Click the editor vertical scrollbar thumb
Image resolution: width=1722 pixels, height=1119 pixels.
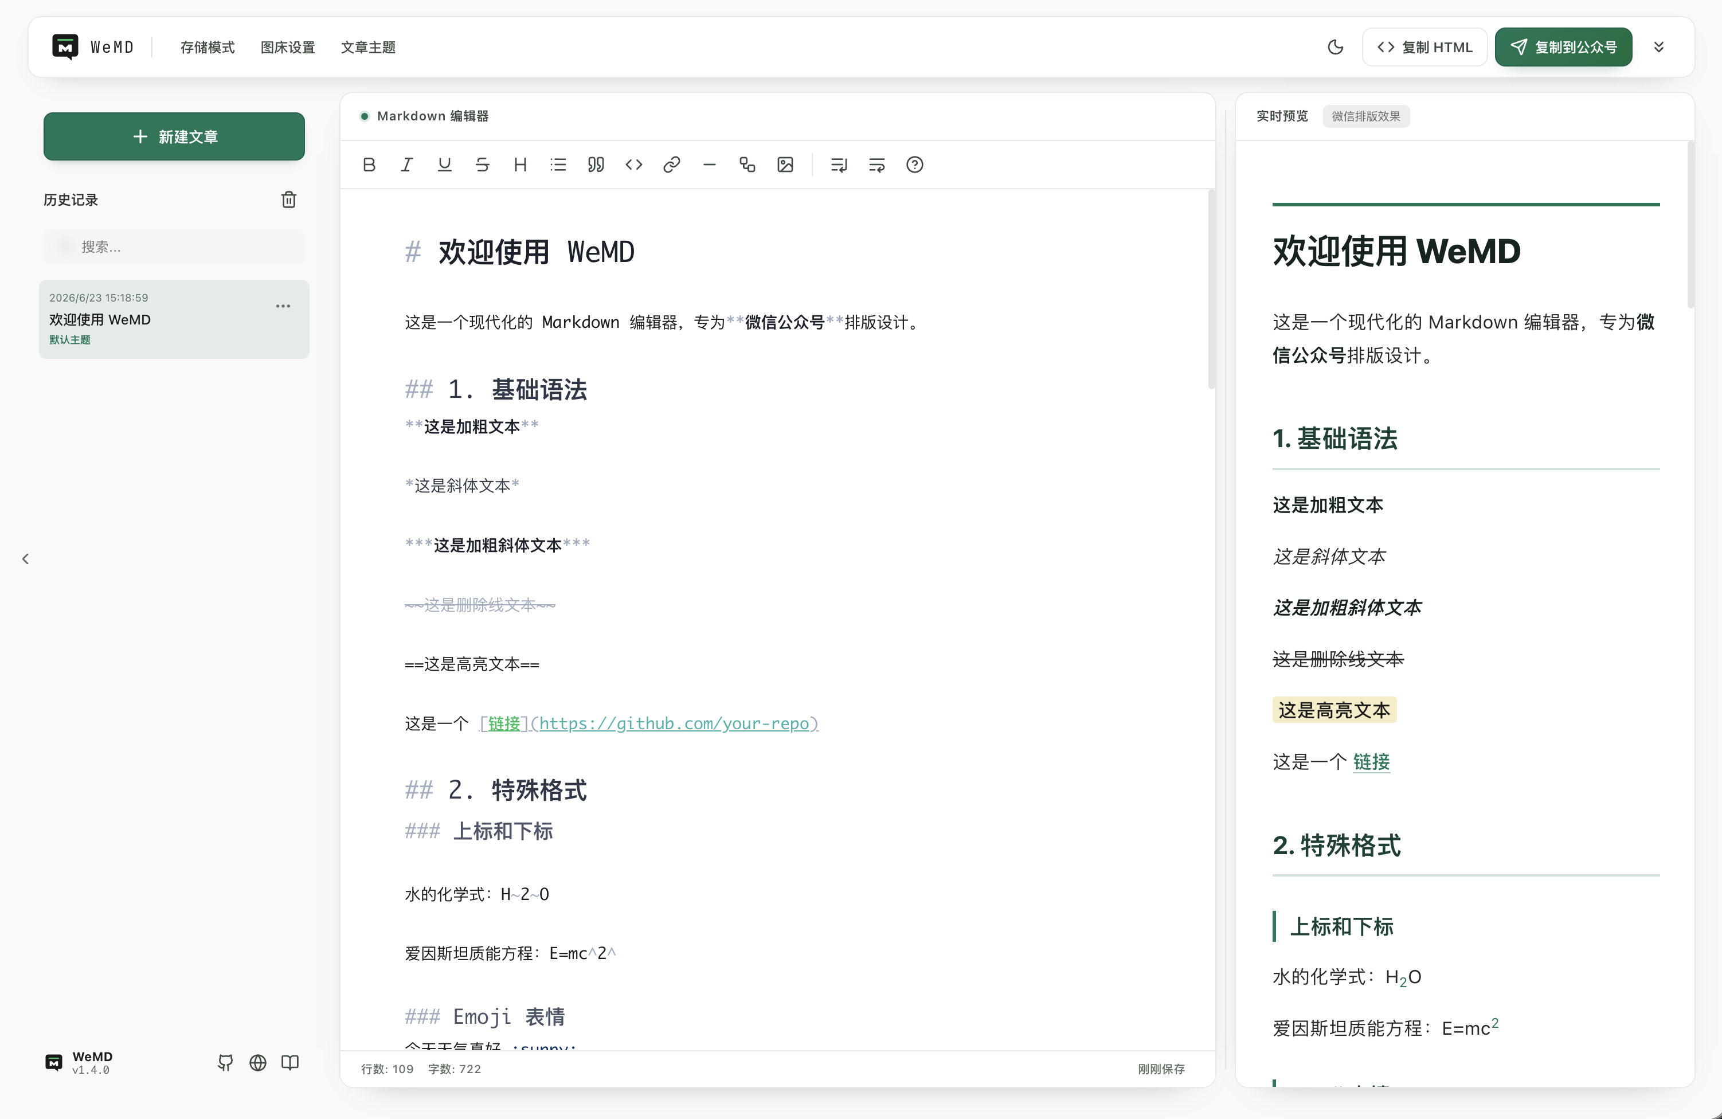pos(1211,289)
